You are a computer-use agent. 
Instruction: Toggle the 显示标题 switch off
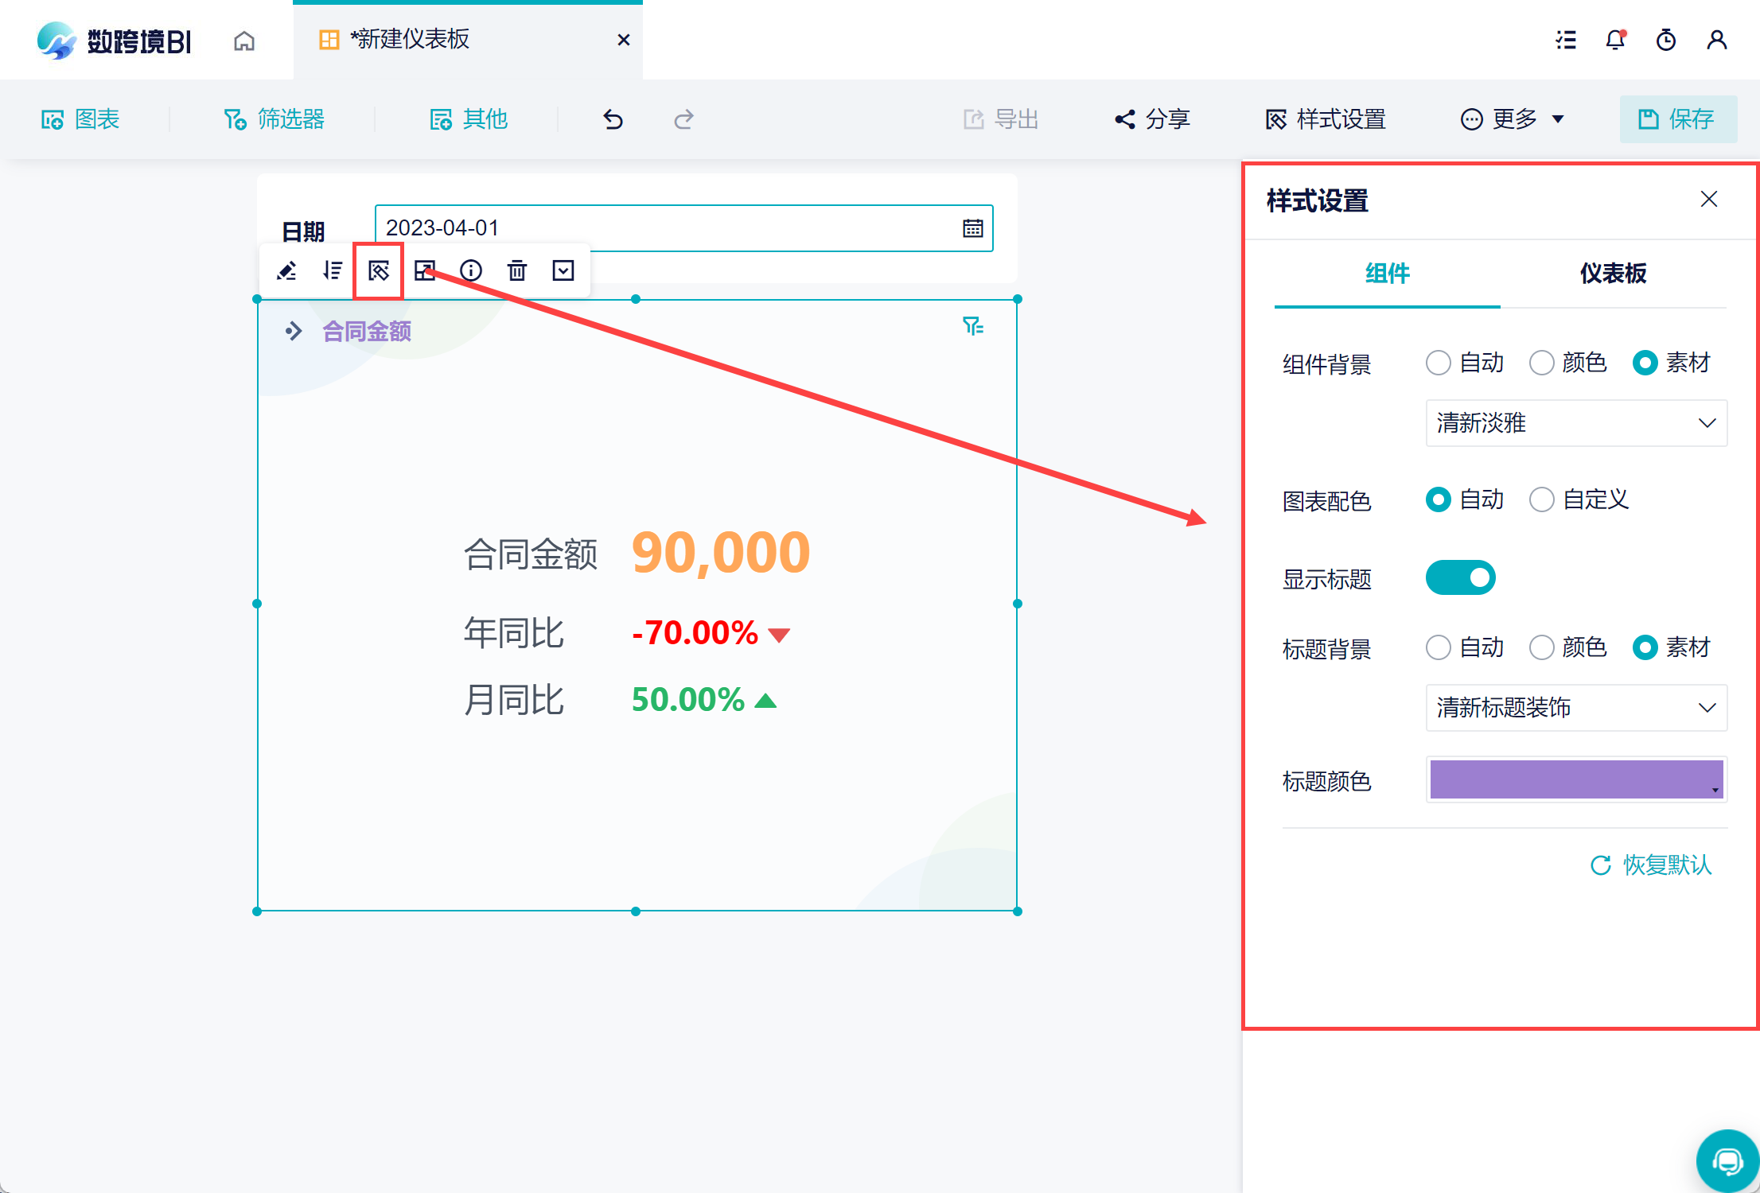1460,578
